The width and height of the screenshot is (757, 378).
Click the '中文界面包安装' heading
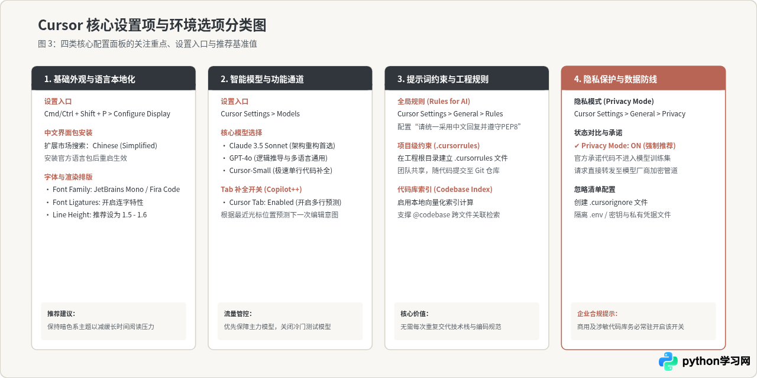tap(69, 133)
